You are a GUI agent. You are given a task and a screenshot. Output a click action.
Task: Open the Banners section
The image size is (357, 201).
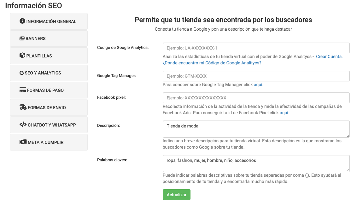[49, 38]
